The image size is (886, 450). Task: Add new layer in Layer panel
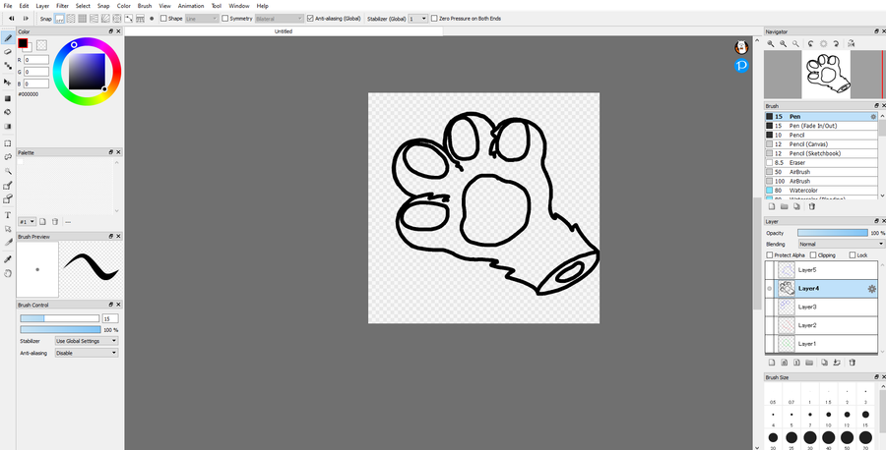coord(771,362)
